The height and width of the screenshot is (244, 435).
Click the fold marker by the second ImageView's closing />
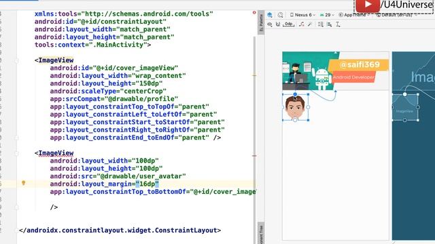pos(16,207)
